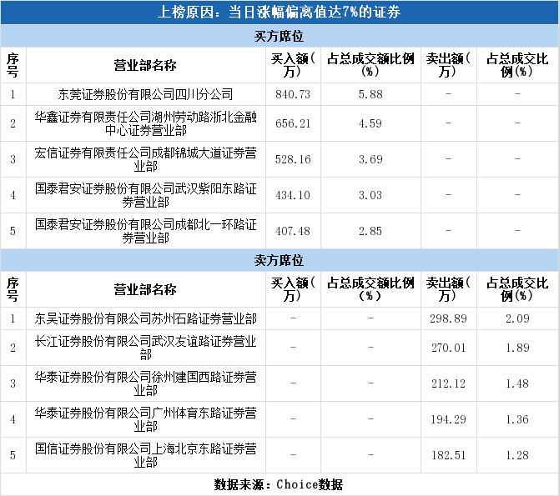Click the sell ratio value 2.09

click(x=517, y=318)
